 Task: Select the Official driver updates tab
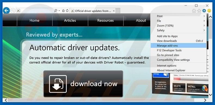click(93, 11)
